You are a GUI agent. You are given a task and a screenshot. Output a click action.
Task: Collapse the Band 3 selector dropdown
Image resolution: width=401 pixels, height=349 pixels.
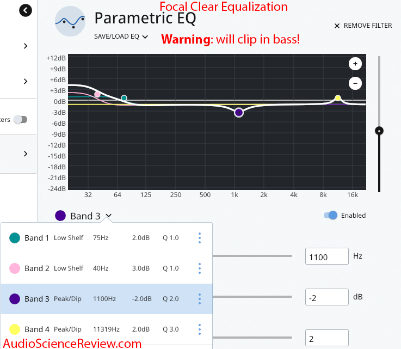(x=109, y=216)
